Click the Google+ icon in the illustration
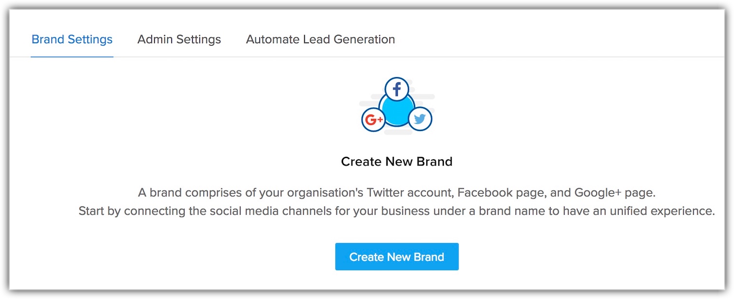This screenshot has width=734, height=299. (x=373, y=119)
